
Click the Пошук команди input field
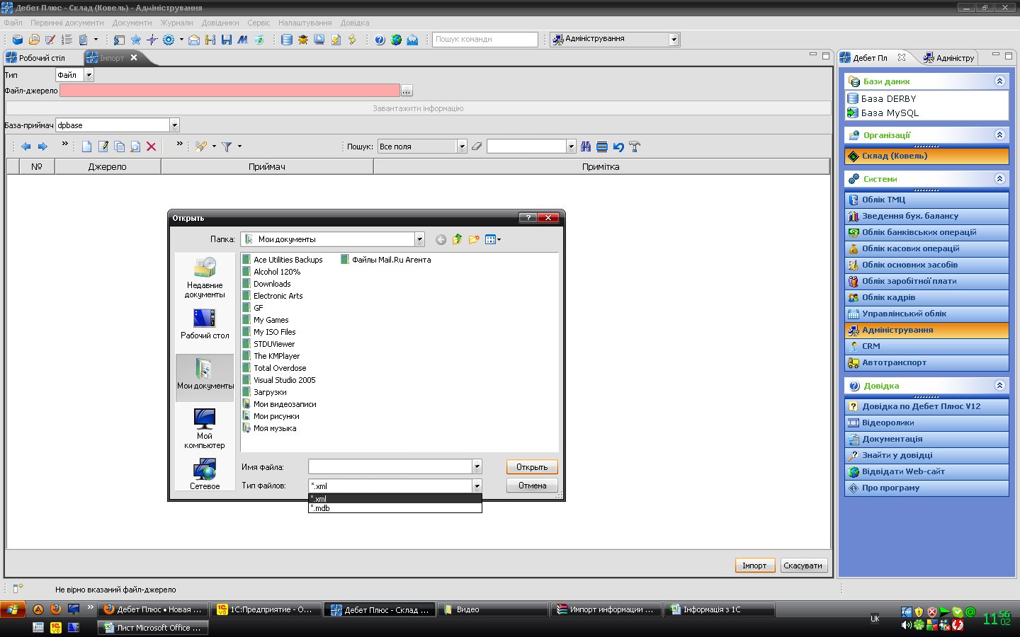pos(485,40)
